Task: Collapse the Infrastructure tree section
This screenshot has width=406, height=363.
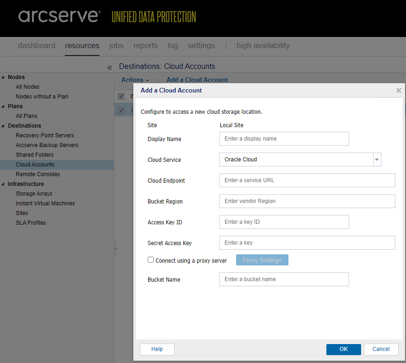Action: (3, 184)
